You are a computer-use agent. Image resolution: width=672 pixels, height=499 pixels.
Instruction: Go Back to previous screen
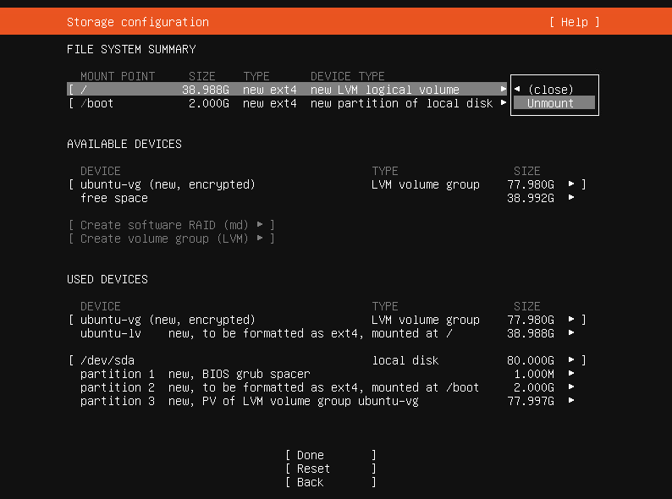tap(330, 482)
